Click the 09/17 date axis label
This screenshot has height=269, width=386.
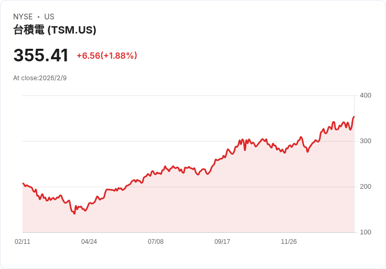[x=222, y=242]
